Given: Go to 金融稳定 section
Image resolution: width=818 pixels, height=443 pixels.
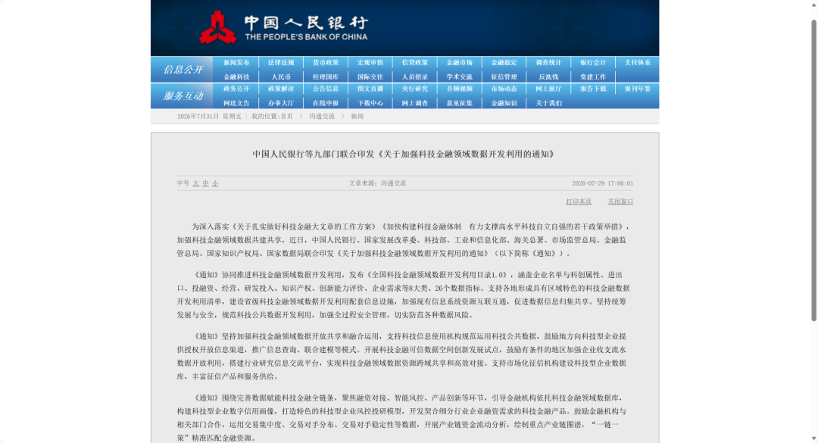Looking at the screenshot, I should 504,63.
